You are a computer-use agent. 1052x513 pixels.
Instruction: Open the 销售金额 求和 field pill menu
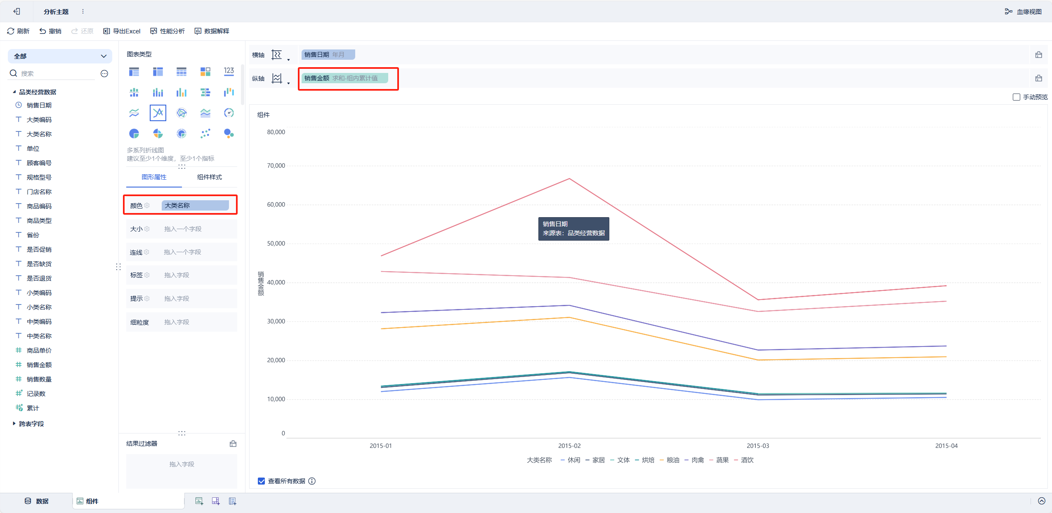tap(345, 78)
